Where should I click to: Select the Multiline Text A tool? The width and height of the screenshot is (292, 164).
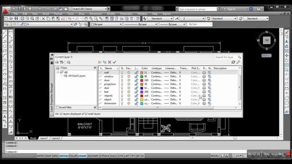5,117
